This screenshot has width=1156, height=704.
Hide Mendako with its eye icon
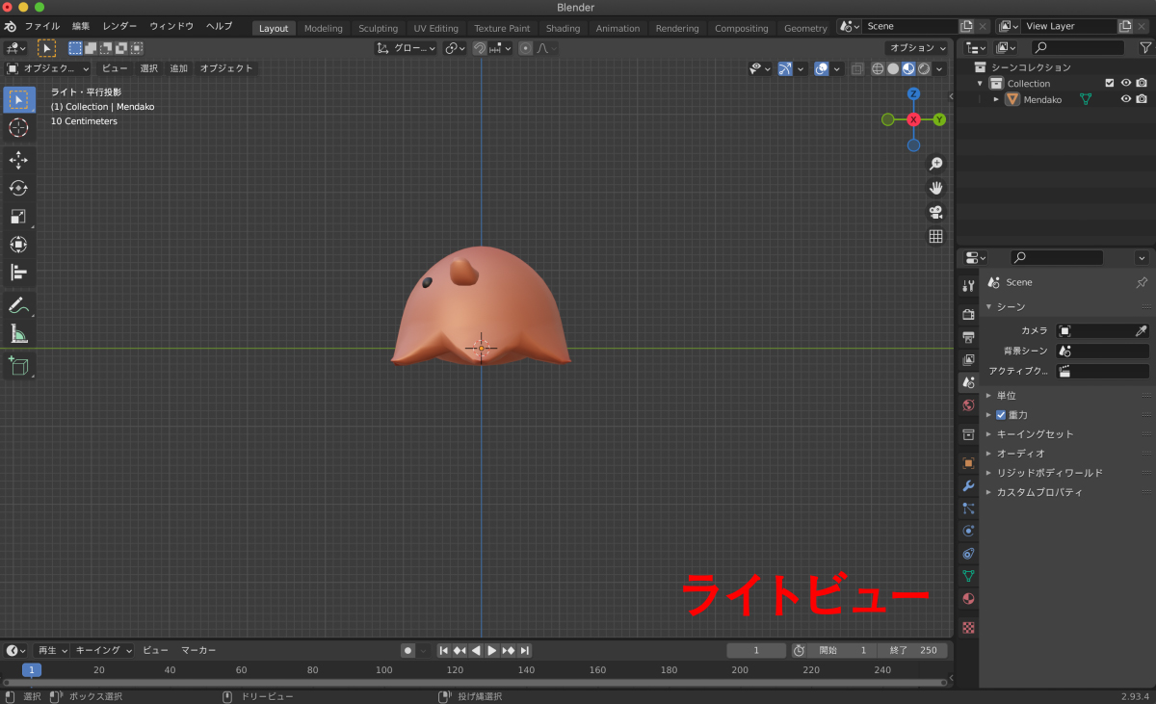click(x=1125, y=99)
